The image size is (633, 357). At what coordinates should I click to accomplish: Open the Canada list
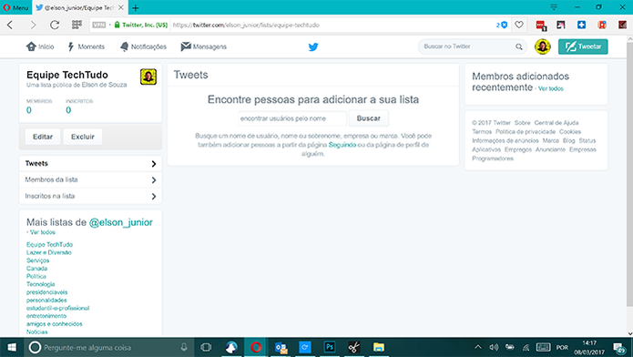(36, 268)
